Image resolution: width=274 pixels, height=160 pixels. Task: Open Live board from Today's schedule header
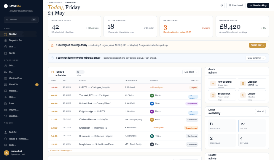click(190, 72)
